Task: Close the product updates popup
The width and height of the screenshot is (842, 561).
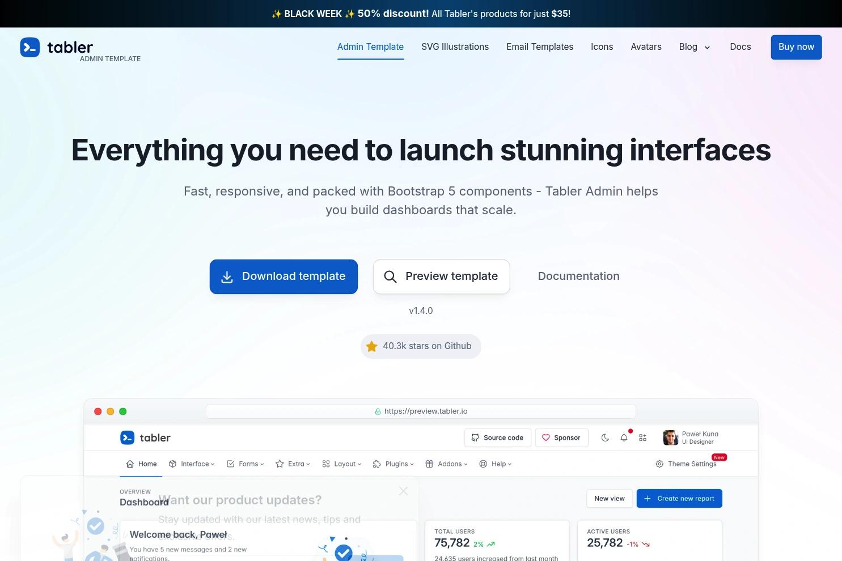Action: [x=403, y=491]
